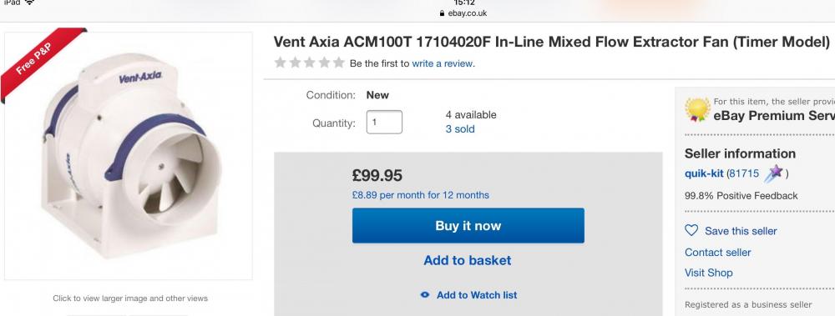Click the Quantity input field
Image resolution: width=835 pixels, height=316 pixels.
click(x=384, y=123)
